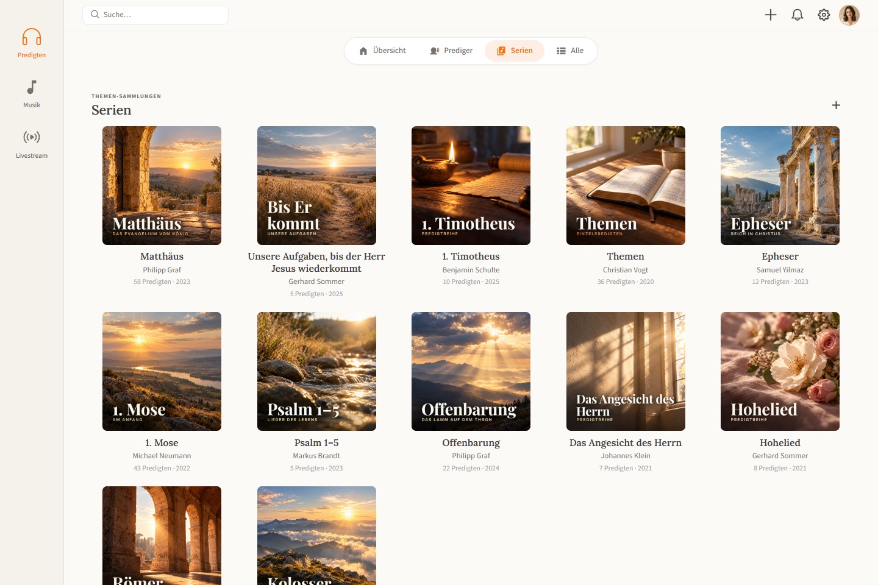The height and width of the screenshot is (585, 878).
Task: Add a new series with the plus icon beside Serien
Action: 836,105
